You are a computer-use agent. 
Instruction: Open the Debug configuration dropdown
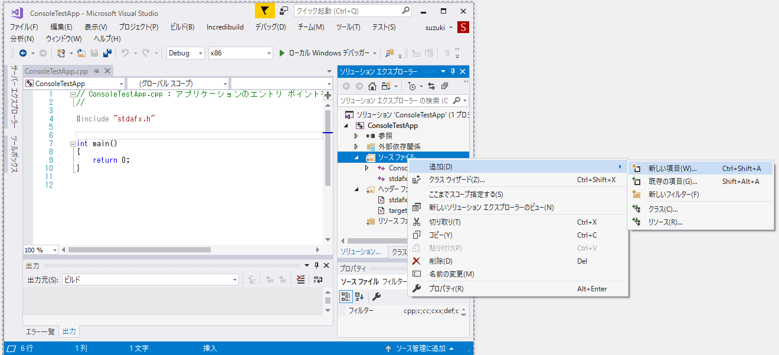185,53
